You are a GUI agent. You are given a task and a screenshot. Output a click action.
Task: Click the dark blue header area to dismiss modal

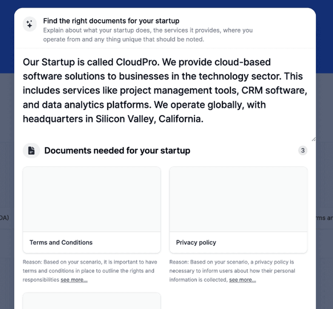pos(166,4)
